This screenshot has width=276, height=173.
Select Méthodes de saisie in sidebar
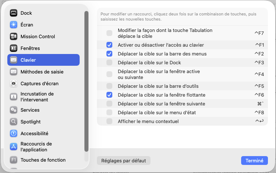click(39, 72)
